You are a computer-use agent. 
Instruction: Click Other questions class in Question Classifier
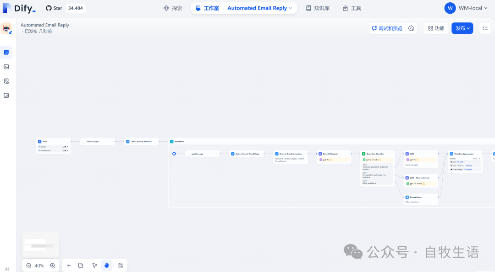378,181
